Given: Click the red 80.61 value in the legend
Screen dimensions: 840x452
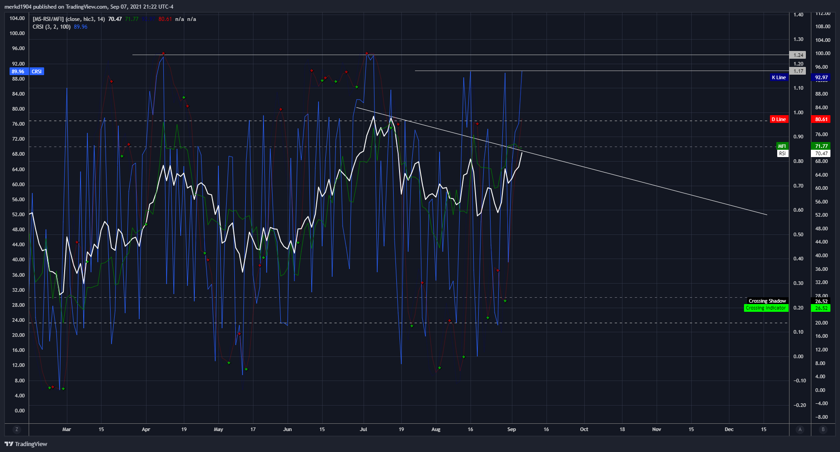Looking at the screenshot, I should tap(165, 19).
